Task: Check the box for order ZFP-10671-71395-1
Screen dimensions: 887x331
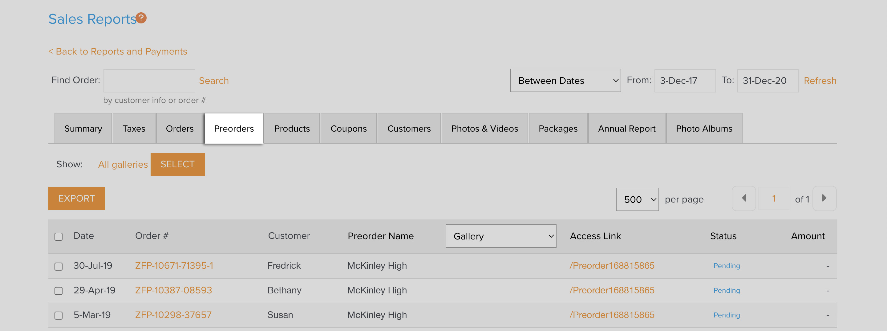Action: tap(59, 266)
